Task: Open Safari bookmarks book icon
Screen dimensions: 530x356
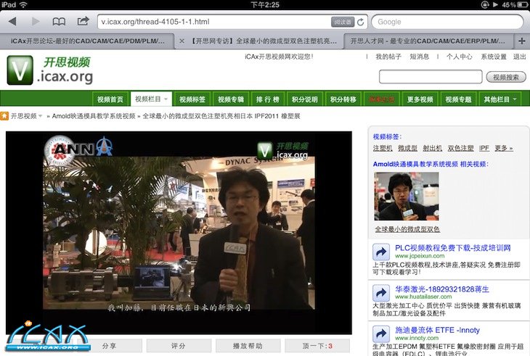Action: tap(59, 22)
